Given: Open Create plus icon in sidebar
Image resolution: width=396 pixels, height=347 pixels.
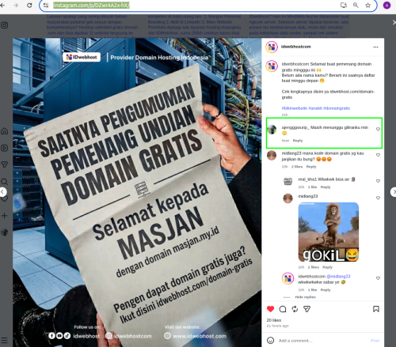Looking at the screenshot, I should tap(4, 216).
